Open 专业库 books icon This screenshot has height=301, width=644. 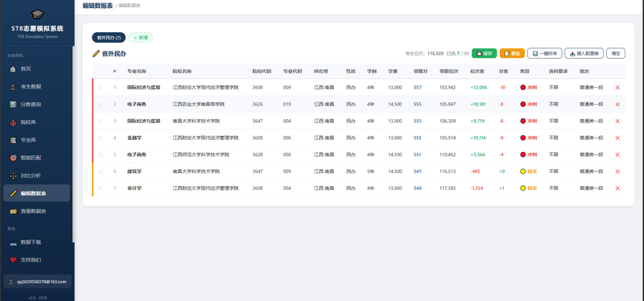pyautogui.click(x=13, y=140)
